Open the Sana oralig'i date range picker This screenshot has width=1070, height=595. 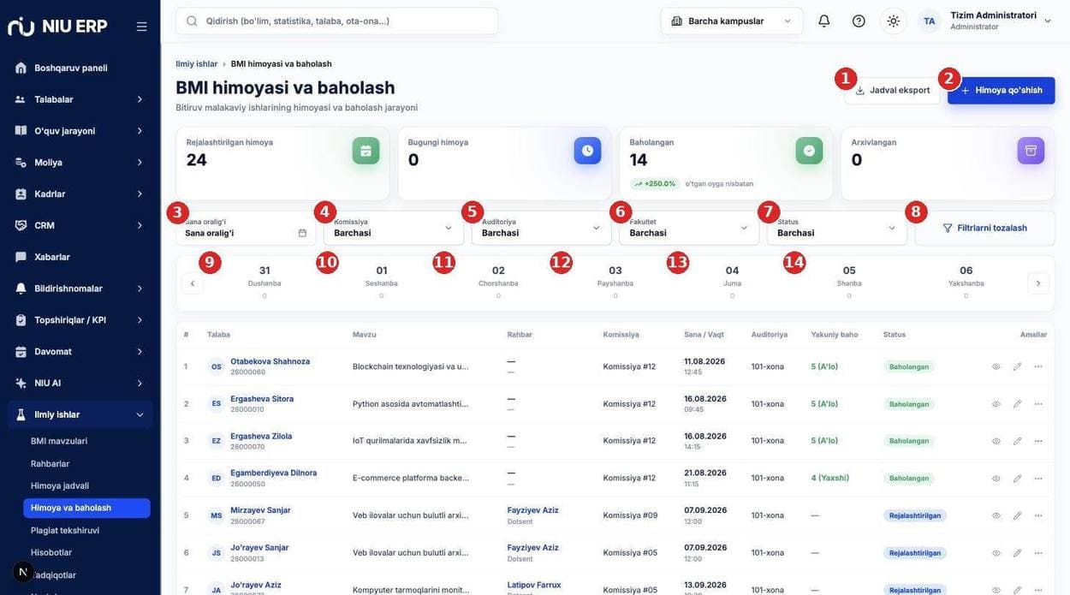pos(246,229)
